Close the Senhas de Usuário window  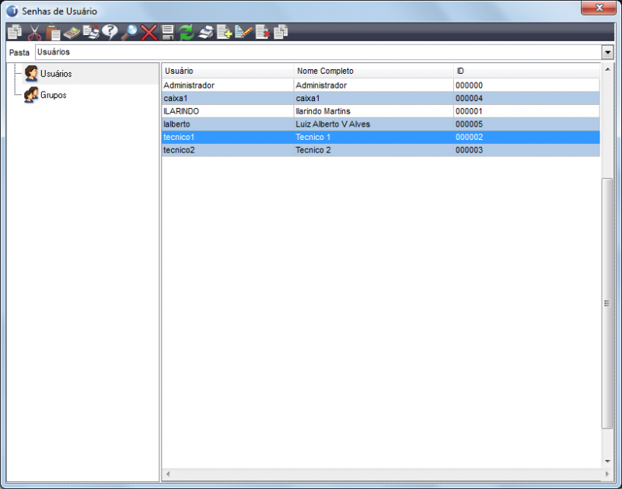(599, 8)
